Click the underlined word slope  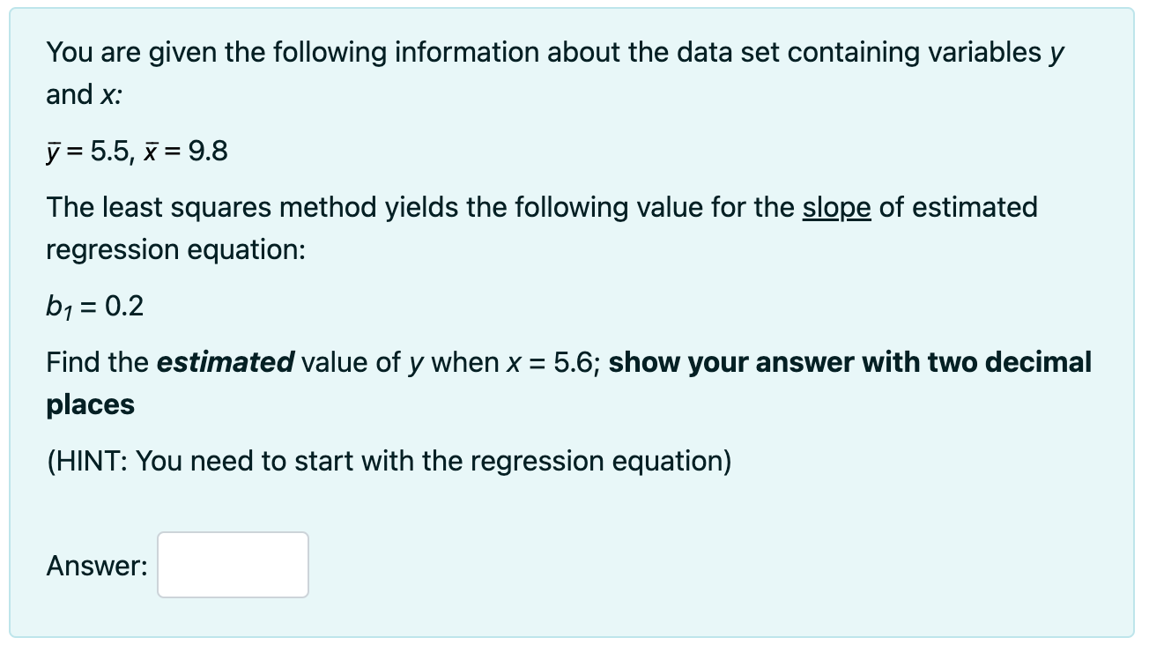[x=836, y=208]
